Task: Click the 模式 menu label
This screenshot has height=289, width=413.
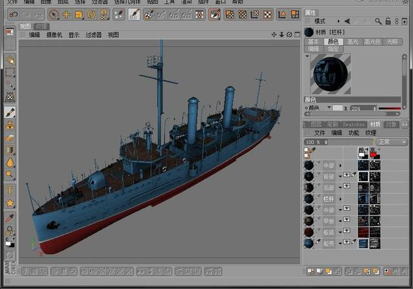Action: [320, 21]
